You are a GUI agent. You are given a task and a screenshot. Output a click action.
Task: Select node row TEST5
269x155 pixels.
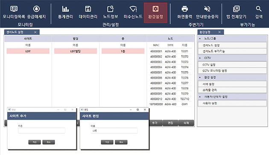tap(170, 72)
